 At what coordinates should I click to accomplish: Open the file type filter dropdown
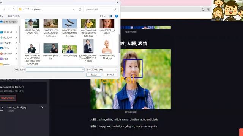(116, 70)
